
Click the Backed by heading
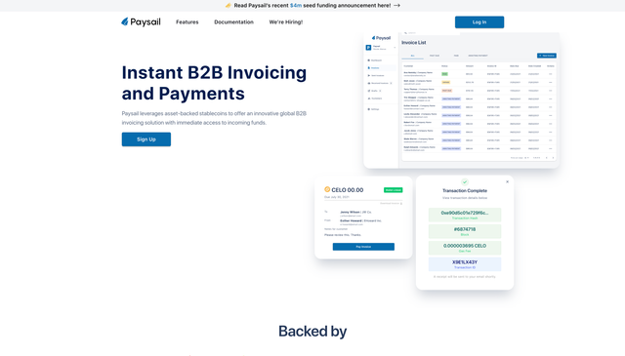[312, 332]
